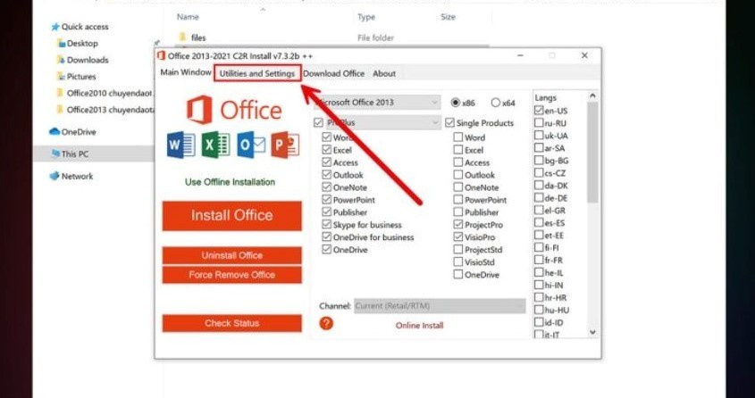
Task: Click Langs list scroll down arrow
Action: click(592, 332)
